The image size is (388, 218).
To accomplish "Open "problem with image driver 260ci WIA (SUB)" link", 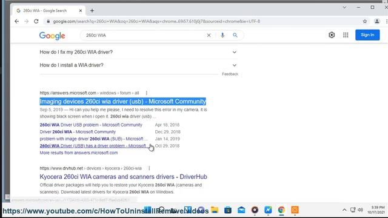I will pos(93,139).
